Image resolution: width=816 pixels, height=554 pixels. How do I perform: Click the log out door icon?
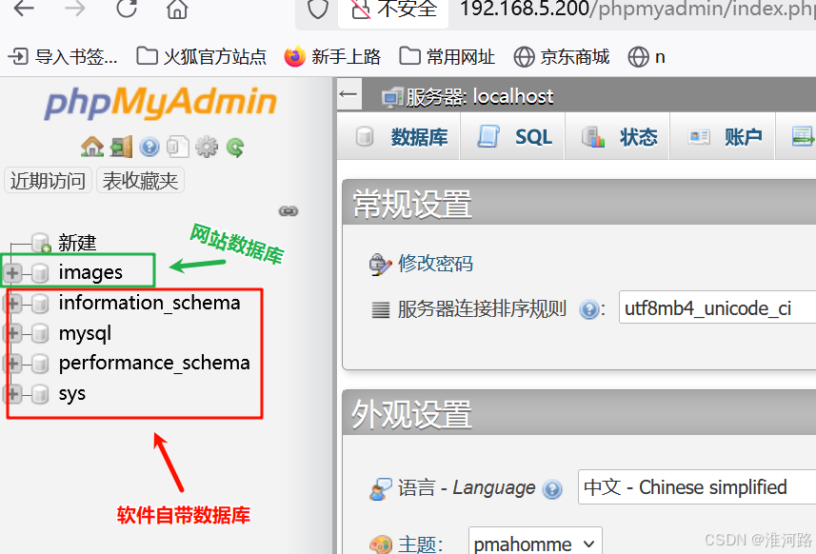(x=121, y=147)
